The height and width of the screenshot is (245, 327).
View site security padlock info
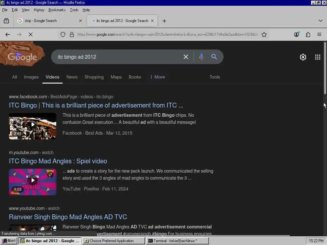tap(72, 34)
